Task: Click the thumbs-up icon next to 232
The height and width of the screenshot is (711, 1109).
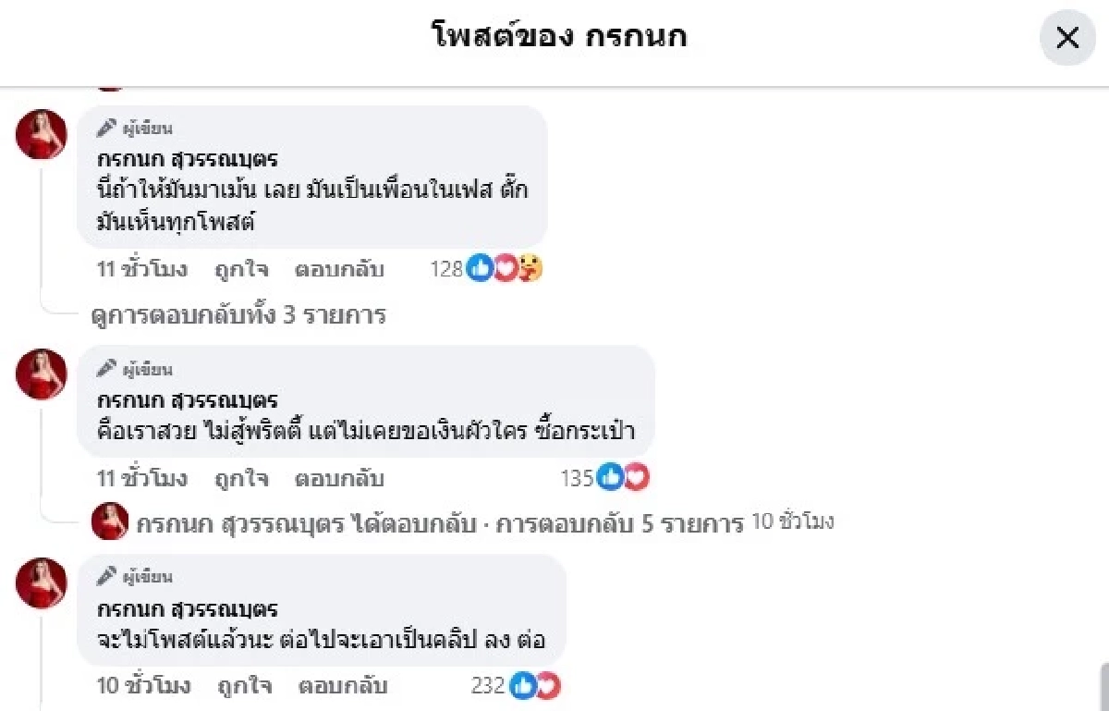Action: click(524, 686)
